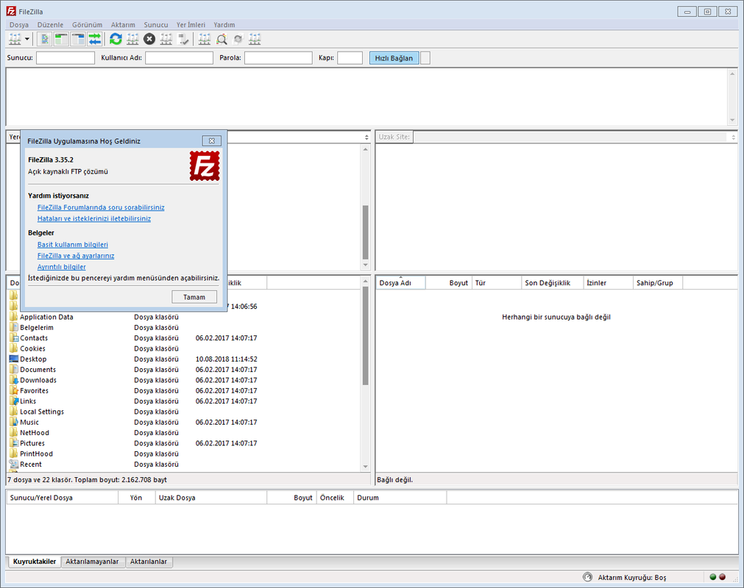This screenshot has width=744, height=588.
Task: Click the last server icon in toolbar
Action: tap(255, 40)
